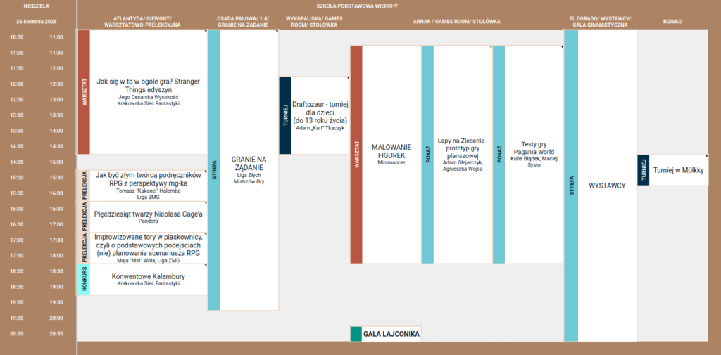Image resolution: width=721 pixels, height=355 pixels.
Task: Open the Testy gry Pagania World event
Action: (533, 155)
